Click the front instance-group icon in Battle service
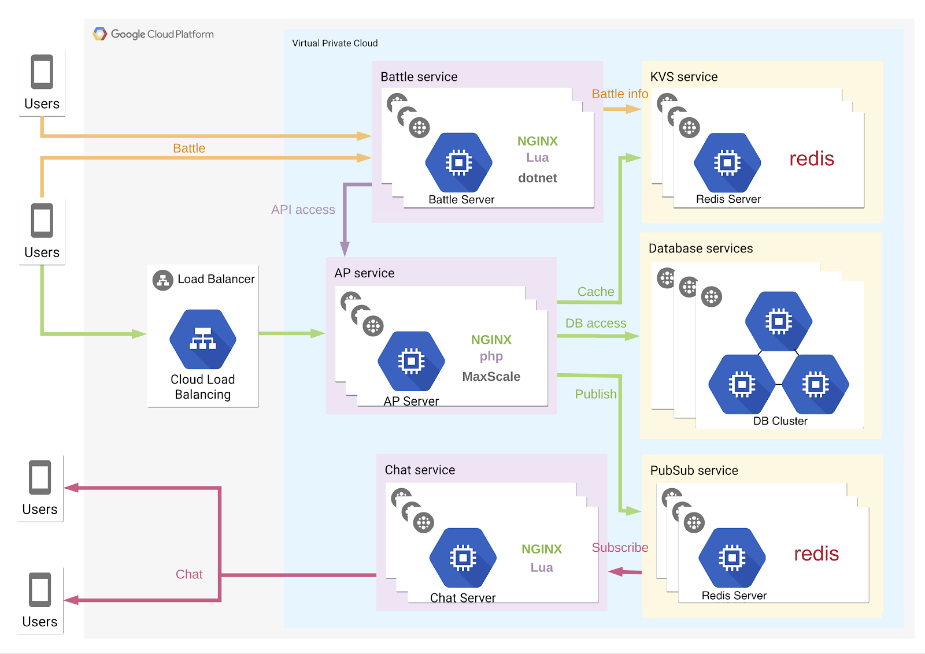Image resolution: width=925 pixels, height=654 pixels. click(420, 127)
